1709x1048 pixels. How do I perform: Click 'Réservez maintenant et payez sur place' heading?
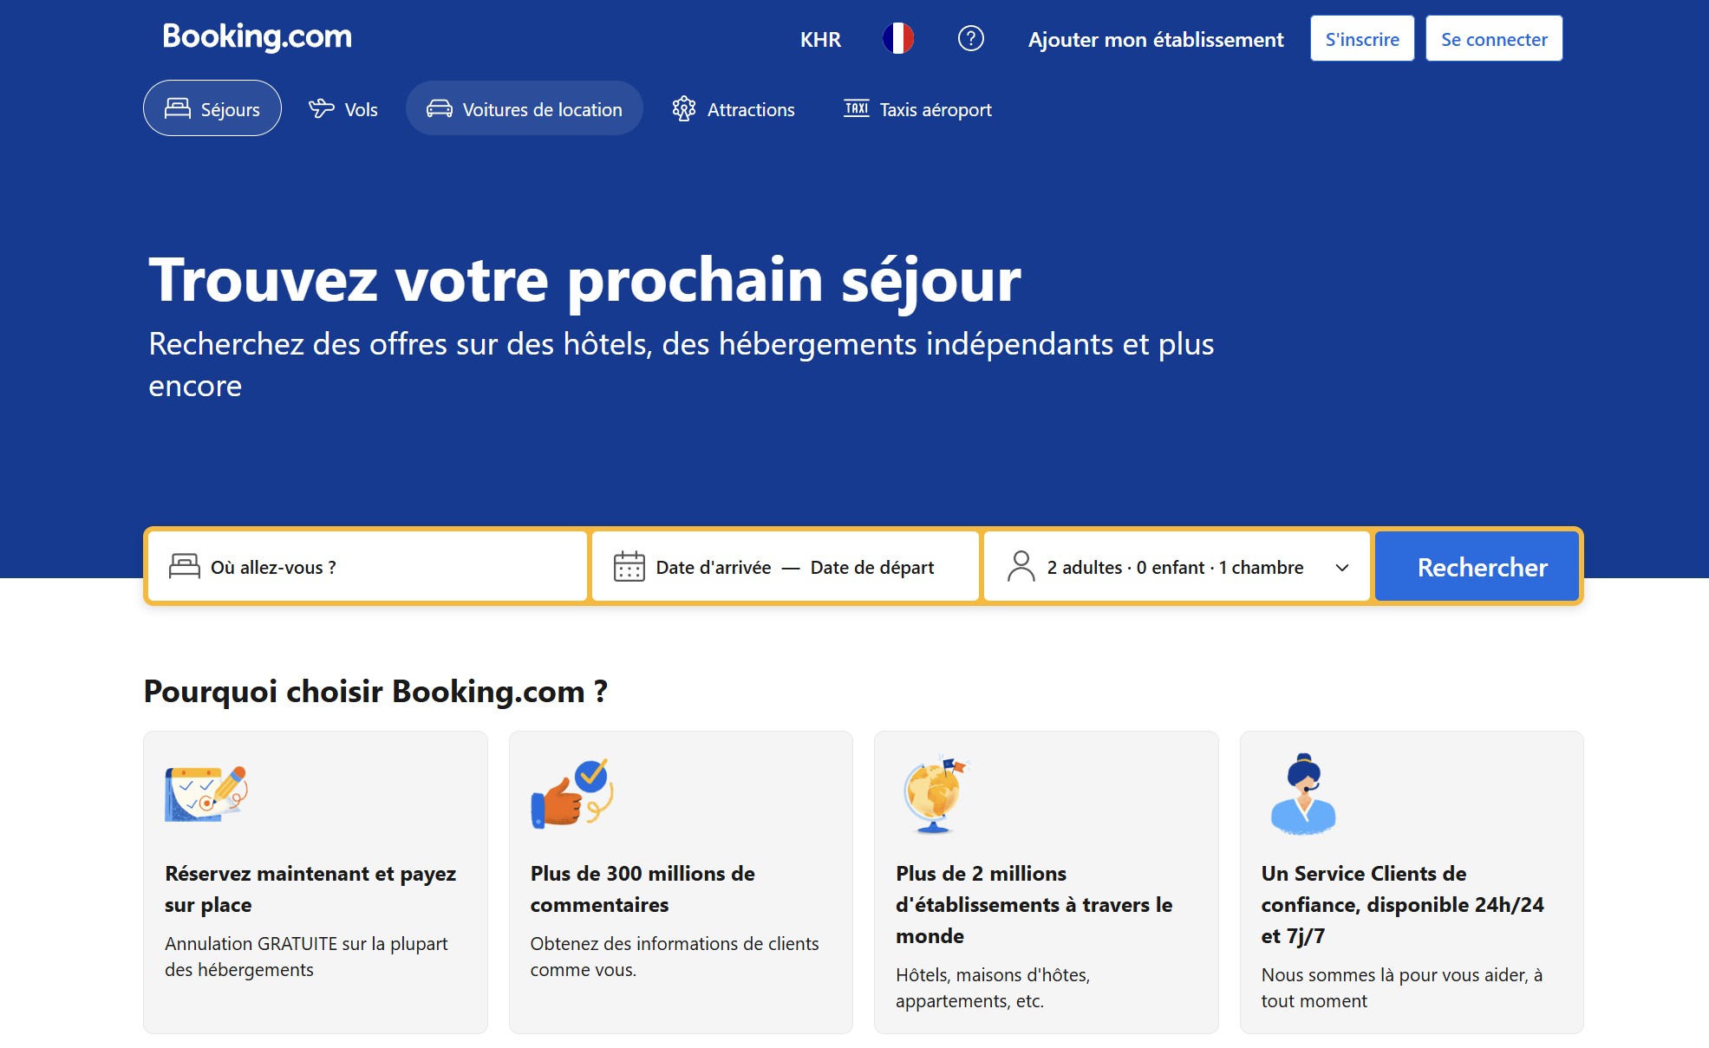click(310, 889)
